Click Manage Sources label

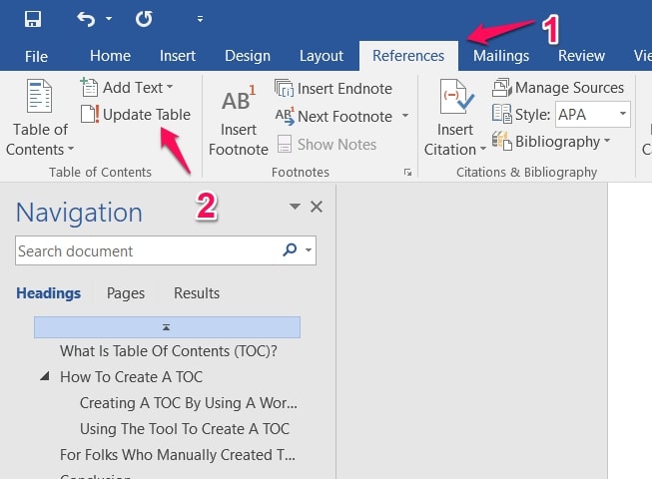pos(570,88)
